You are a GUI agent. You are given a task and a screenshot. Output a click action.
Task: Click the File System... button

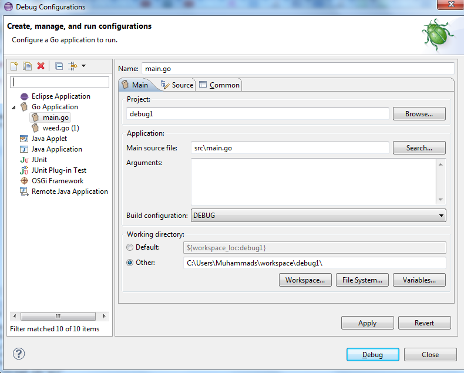pos(362,280)
